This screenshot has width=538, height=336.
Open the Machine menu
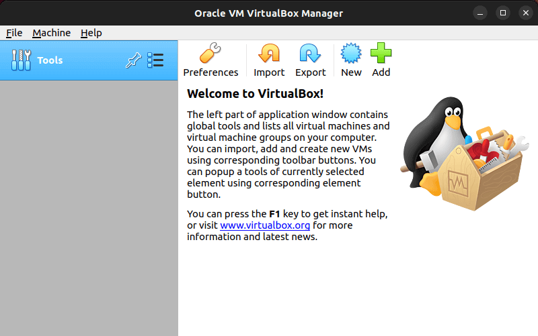tap(52, 33)
